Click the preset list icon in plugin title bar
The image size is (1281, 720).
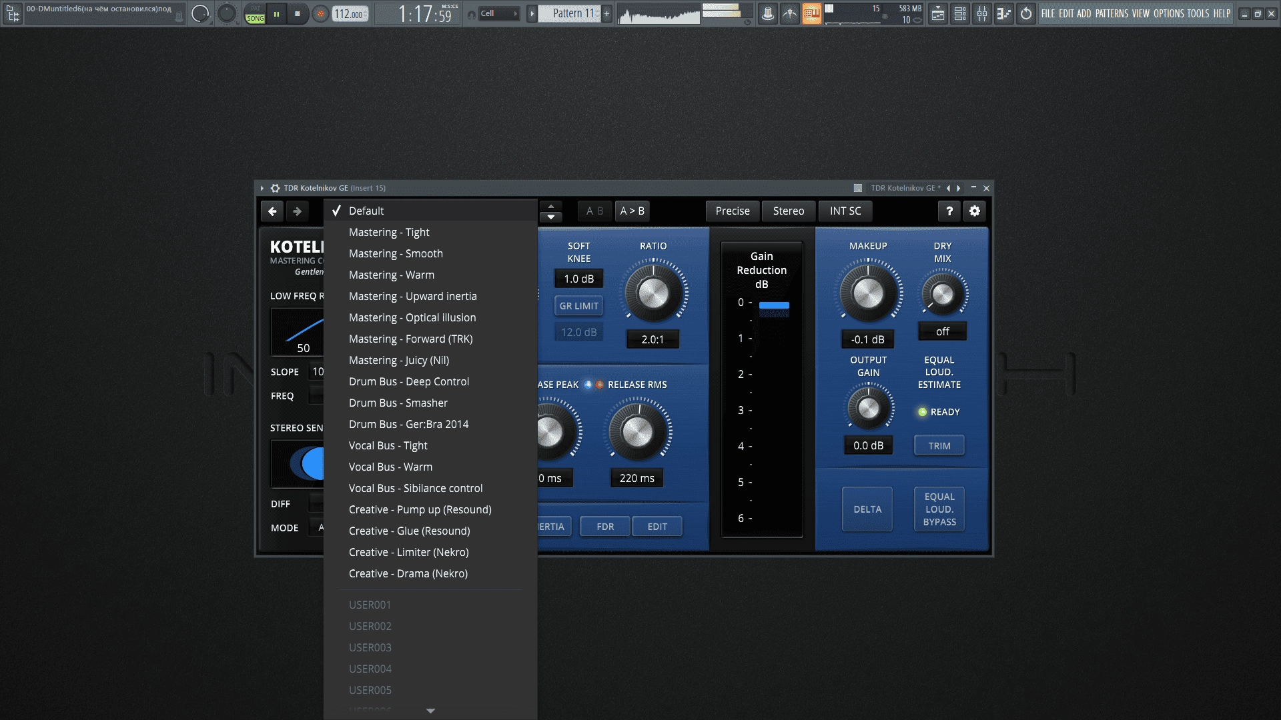coord(858,188)
